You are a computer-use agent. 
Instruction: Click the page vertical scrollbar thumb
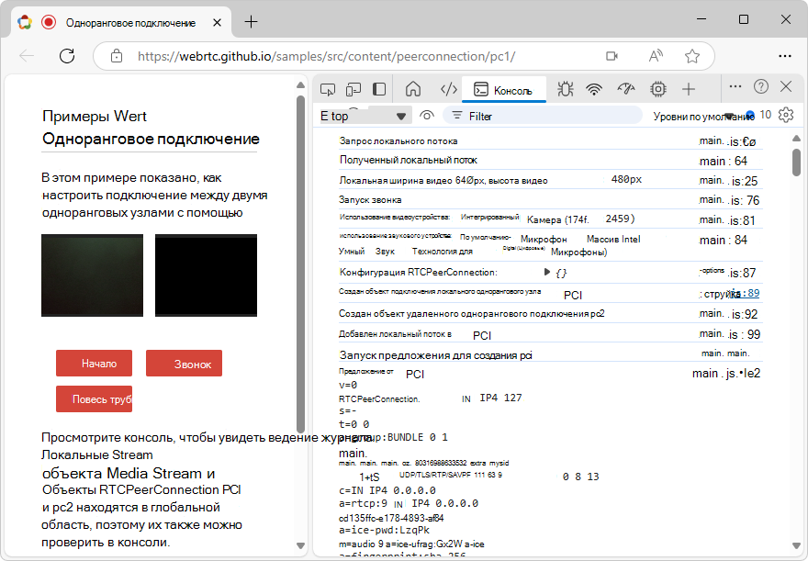301,264
